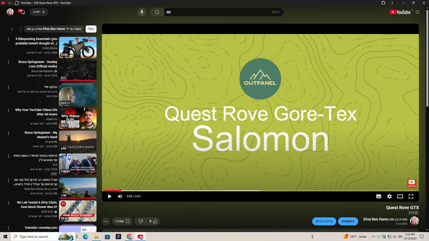Click the magnifier search button
Screen dimensions: 429x241
click(x=157, y=12)
